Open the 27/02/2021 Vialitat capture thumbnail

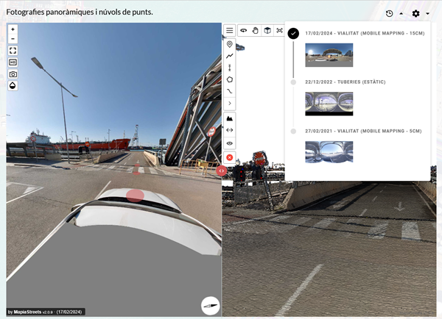[x=329, y=151]
